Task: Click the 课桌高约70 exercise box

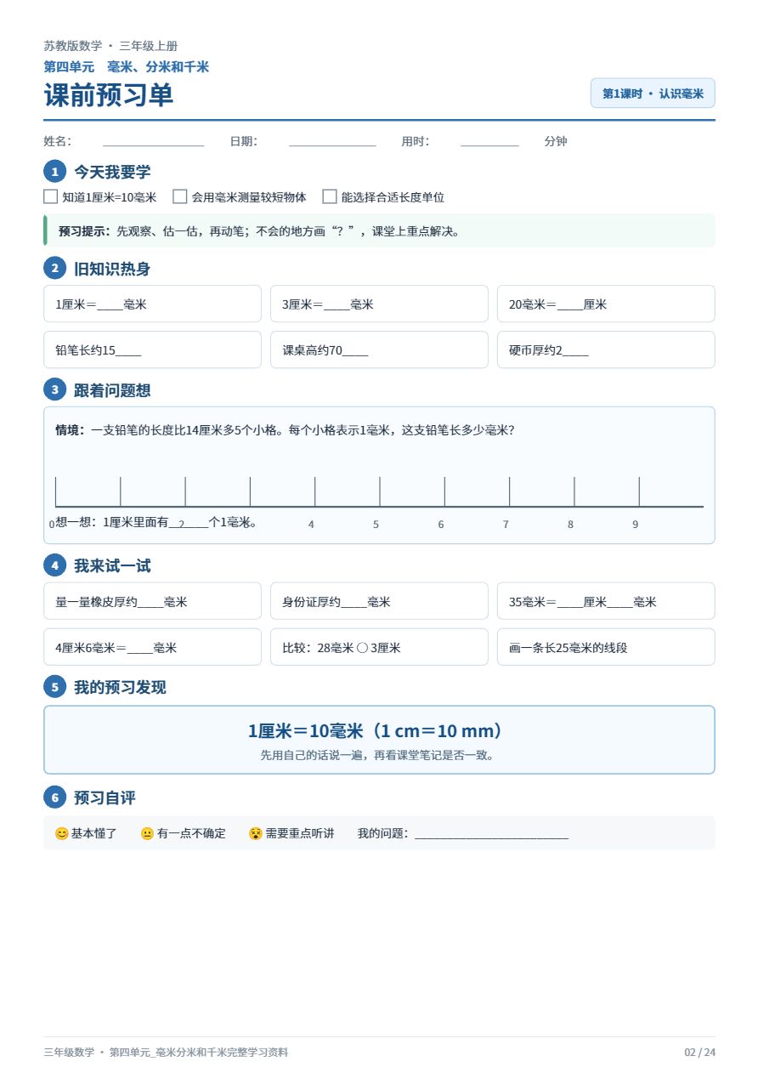Action: (x=379, y=349)
